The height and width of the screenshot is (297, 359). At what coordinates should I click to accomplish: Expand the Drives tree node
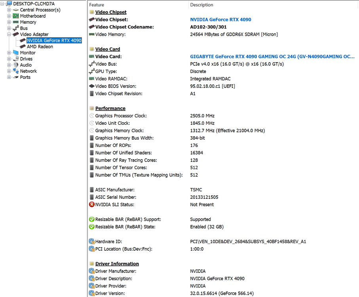tap(9, 59)
